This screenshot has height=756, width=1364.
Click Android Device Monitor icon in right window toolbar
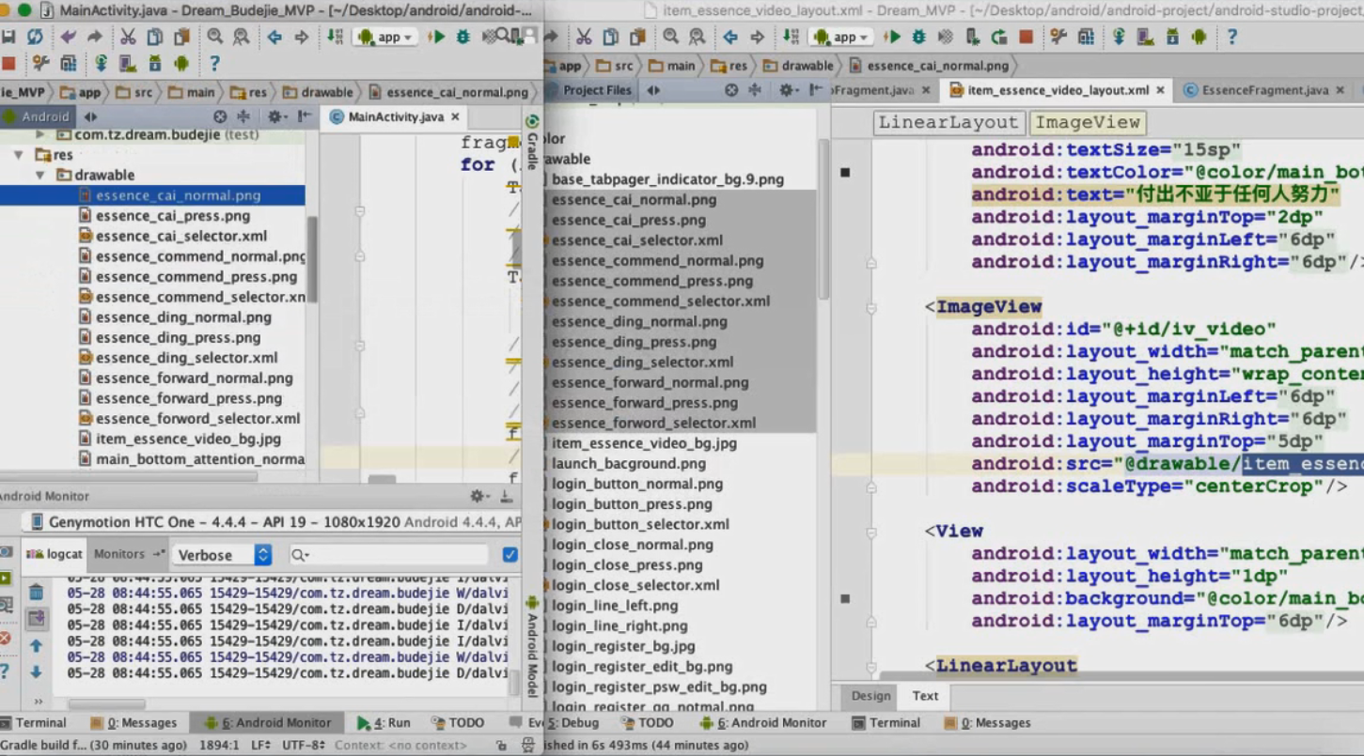[1199, 37]
